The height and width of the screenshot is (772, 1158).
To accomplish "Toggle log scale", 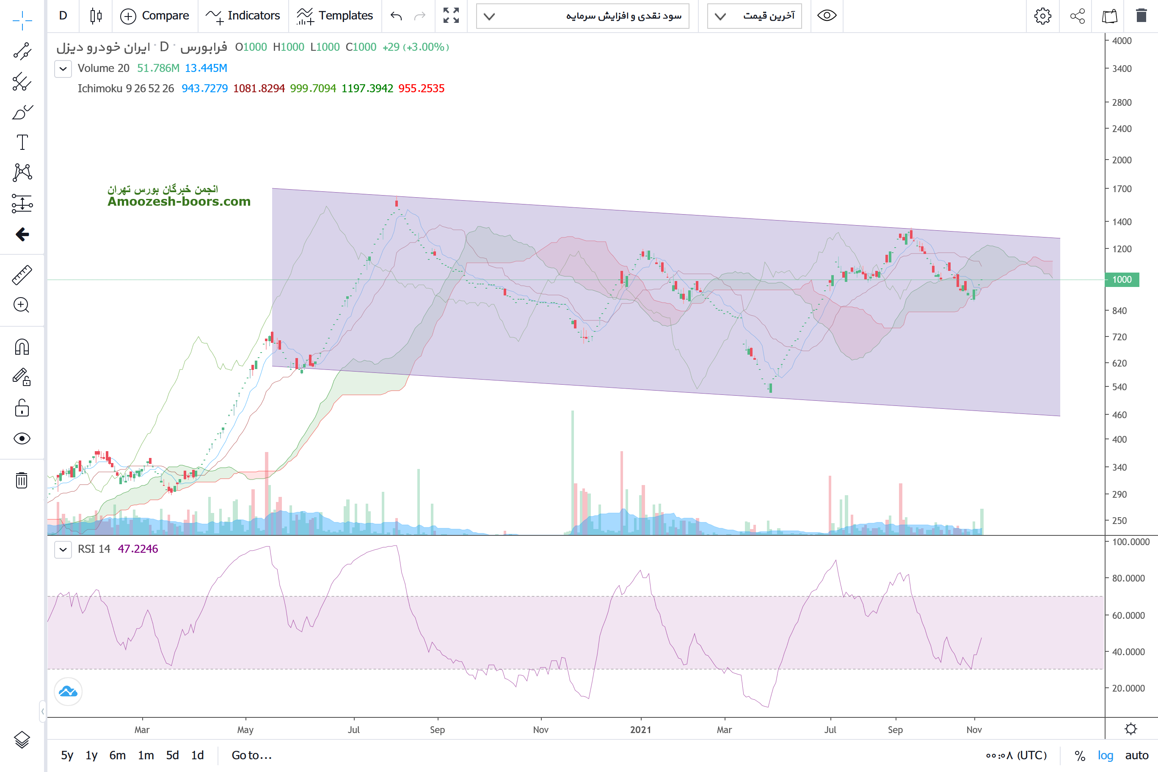I will [x=1106, y=755].
